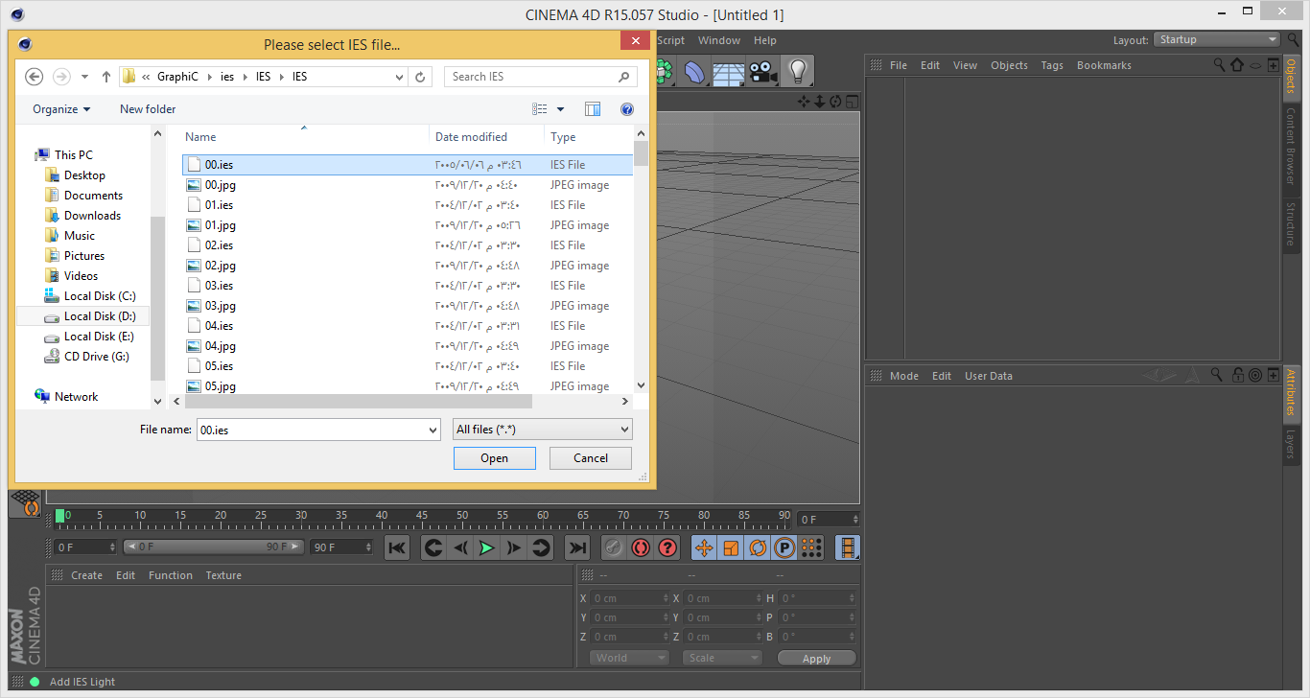Click the timeline ruler at frame 45

point(422,520)
